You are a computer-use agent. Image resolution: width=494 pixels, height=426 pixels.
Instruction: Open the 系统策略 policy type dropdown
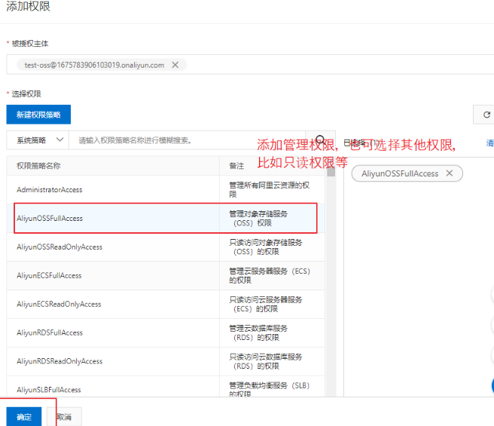[x=38, y=140]
